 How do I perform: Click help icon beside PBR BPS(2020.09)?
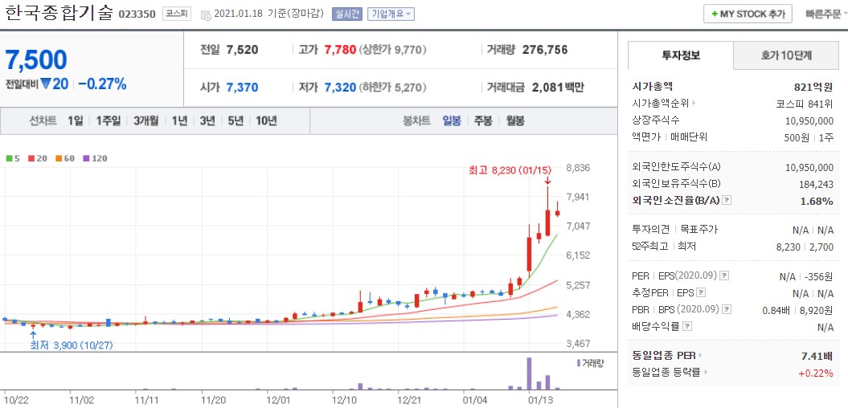click(x=727, y=310)
